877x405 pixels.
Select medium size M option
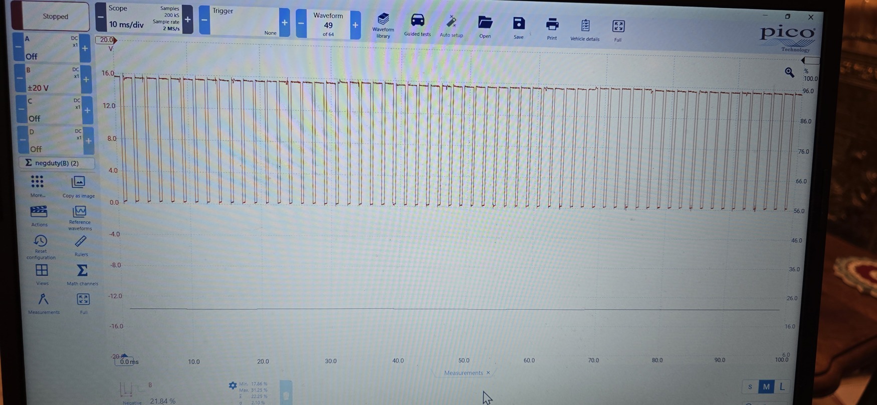[x=766, y=386]
